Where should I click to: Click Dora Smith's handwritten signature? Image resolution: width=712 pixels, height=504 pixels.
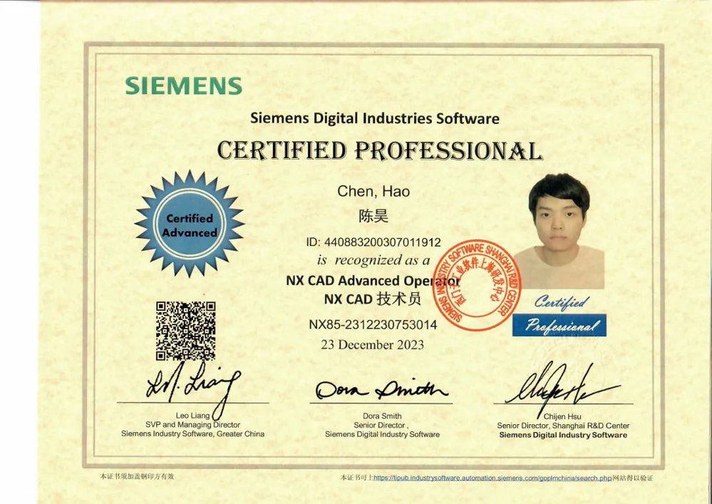coord(381,389)
